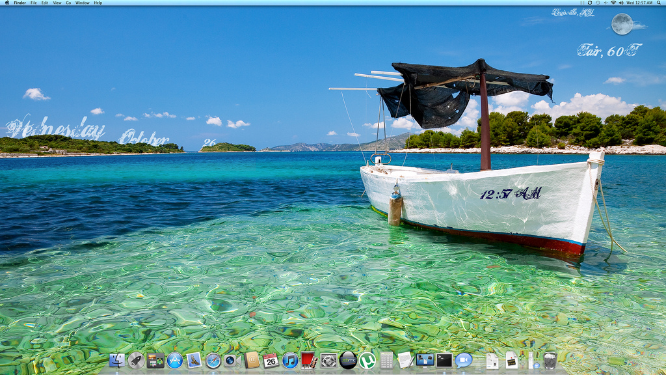The height and width of the screenshot is (375, 666).
Task: Open the Apple menu
Action: [7, 3]
